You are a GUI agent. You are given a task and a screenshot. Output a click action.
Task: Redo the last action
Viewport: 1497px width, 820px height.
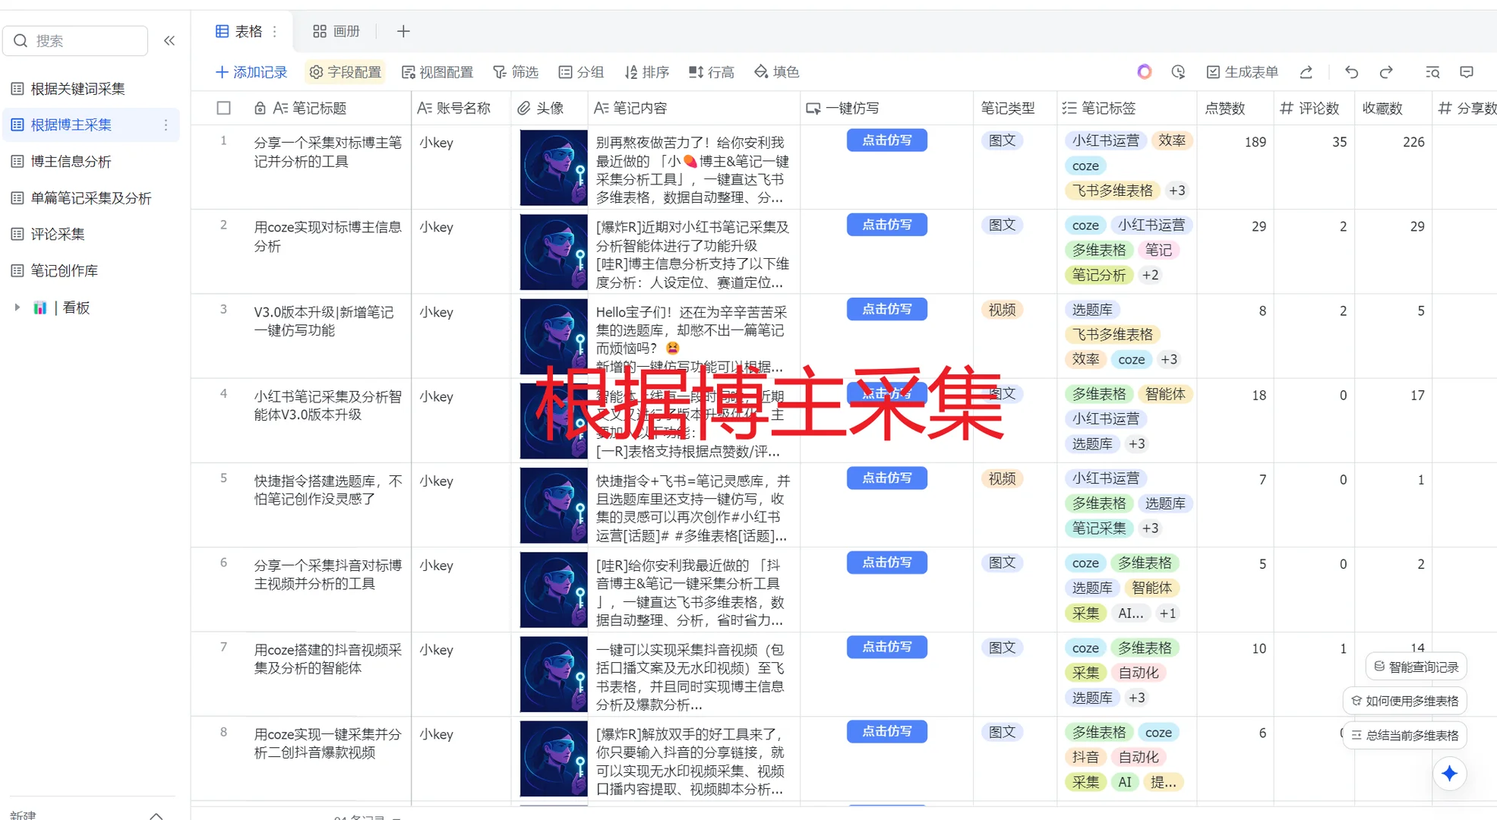pos(1386,72)
